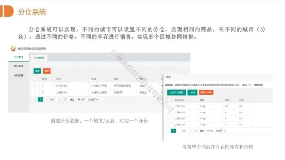Open 商品管理 in the left sidebar
This screenshot has width=285, height=160.
19,66
